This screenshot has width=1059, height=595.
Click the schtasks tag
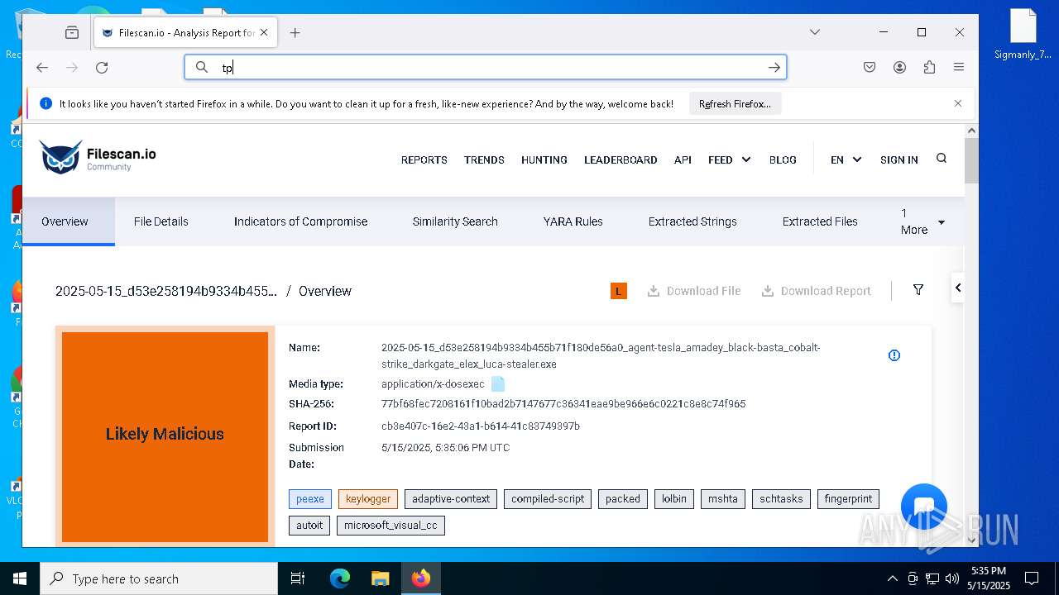[x=781, y=499]
